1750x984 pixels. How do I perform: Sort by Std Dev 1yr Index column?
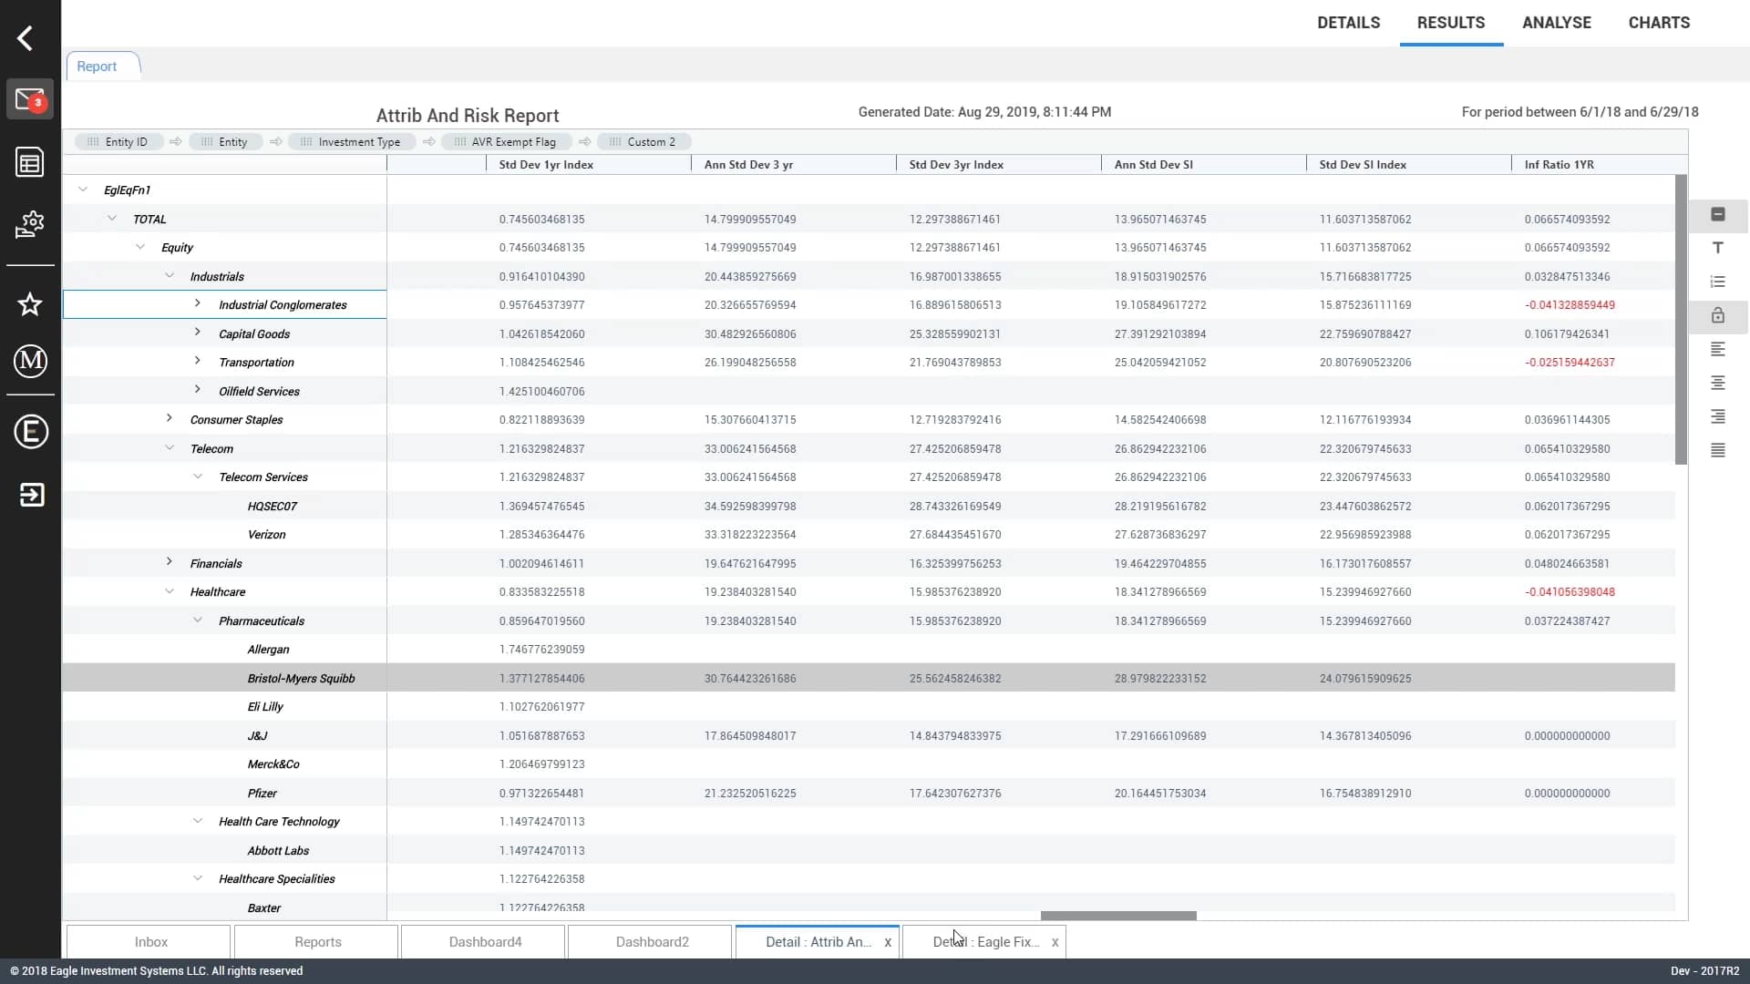tap(589, 165)
